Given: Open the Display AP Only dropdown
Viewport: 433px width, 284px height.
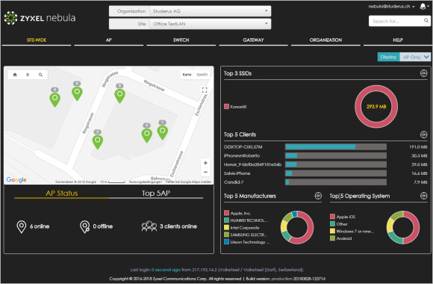Looking at the screenshot, I should pyautogui.click(x=415, y=57).
